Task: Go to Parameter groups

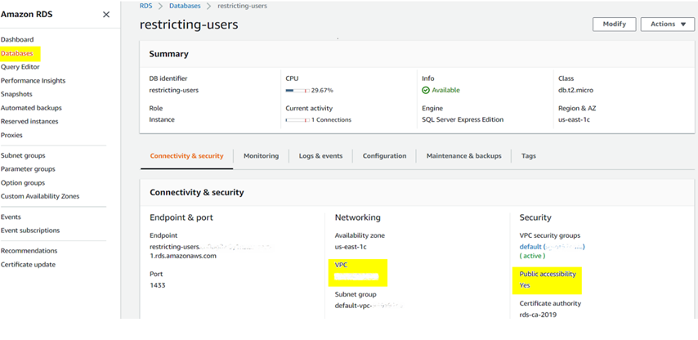Action: tap(28, 169)
